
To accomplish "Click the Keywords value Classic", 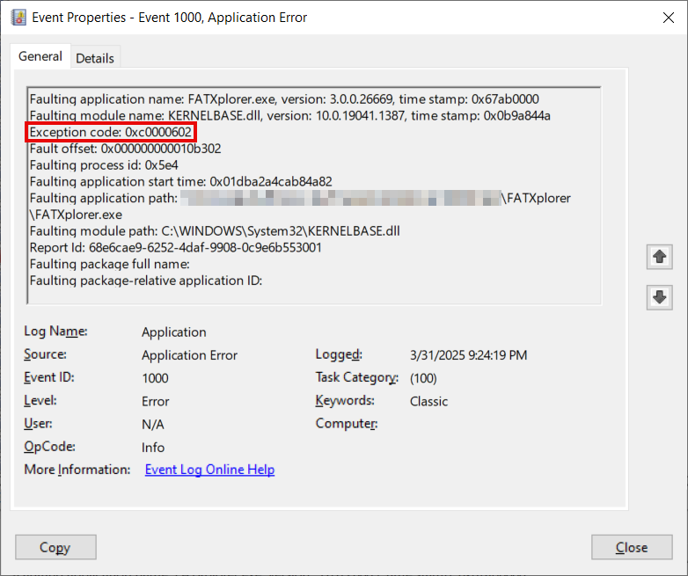I will click(x=428, y=401).
